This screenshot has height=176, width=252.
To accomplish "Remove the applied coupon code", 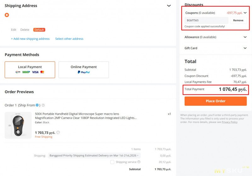I will [238, 20].
